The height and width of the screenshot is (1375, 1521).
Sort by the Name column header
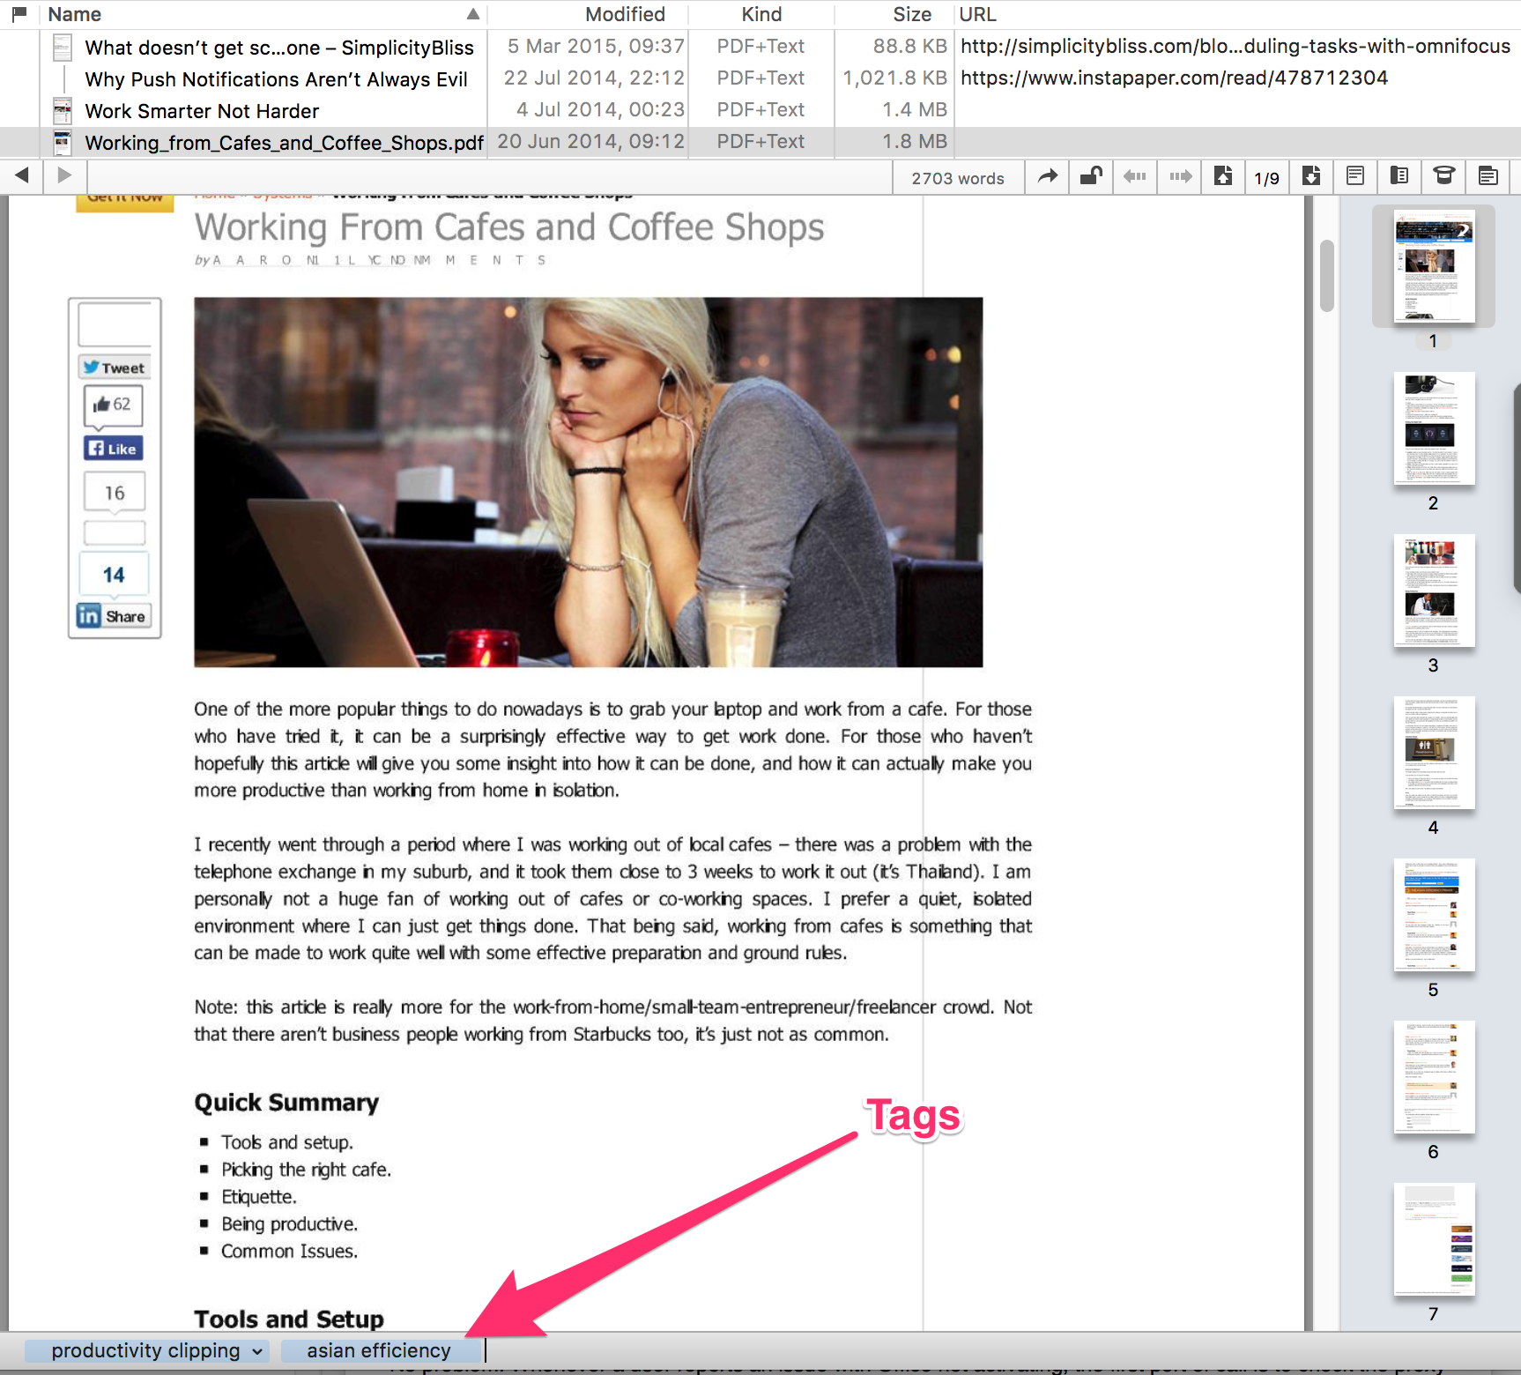pyautogui.click(x=263, y=14)
